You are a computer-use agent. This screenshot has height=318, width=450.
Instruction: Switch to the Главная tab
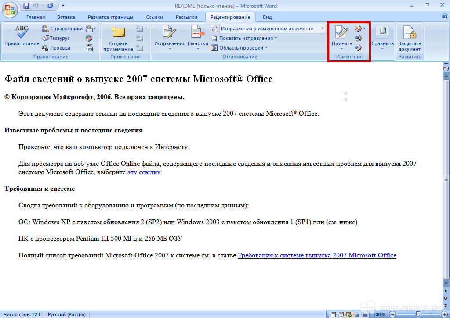click(x=36, y=17)
